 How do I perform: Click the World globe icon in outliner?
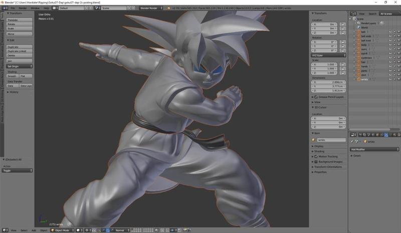[x=358, y=28]
